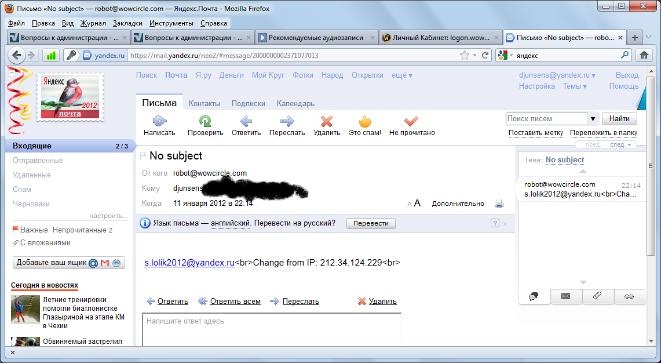The image size is (661, 363).
Task: Dismiss the translation bar with its x
Action: pos(505,224)
